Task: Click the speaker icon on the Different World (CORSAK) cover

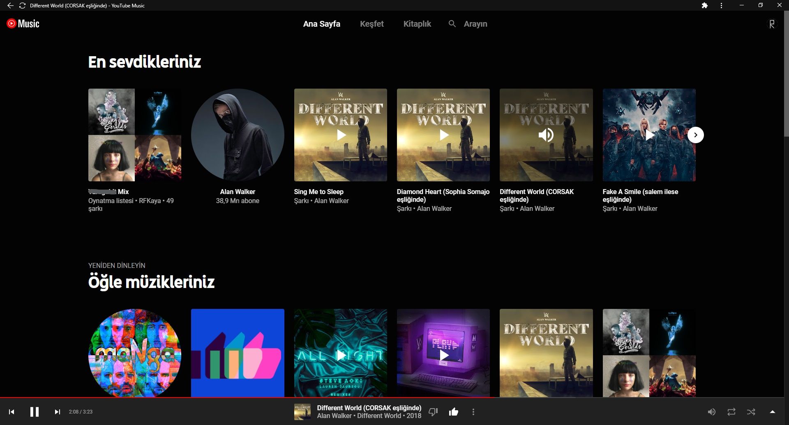Action: tap(546, 135)
